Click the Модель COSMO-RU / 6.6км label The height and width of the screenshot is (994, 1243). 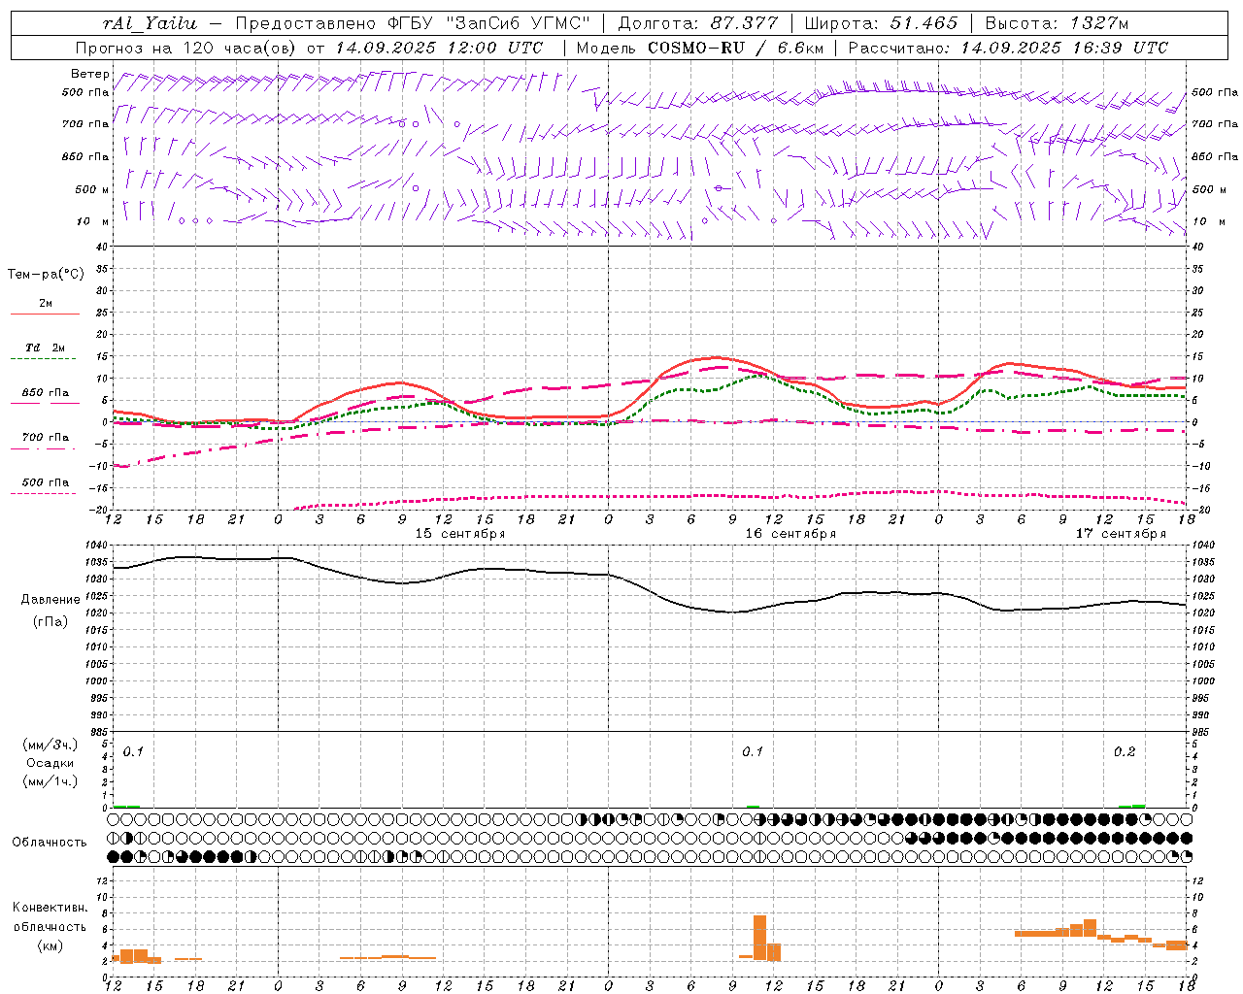click(x=700, y=48)
